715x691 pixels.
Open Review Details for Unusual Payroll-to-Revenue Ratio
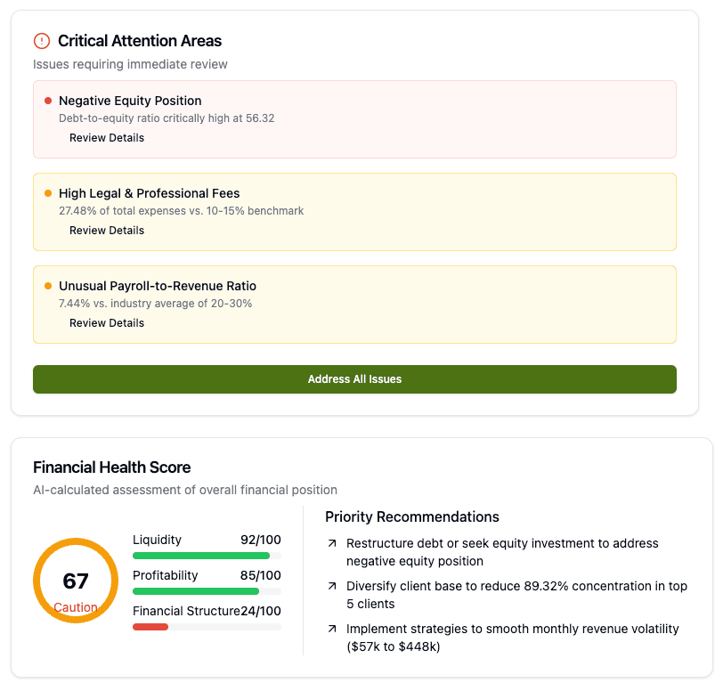tap(106, 322)
